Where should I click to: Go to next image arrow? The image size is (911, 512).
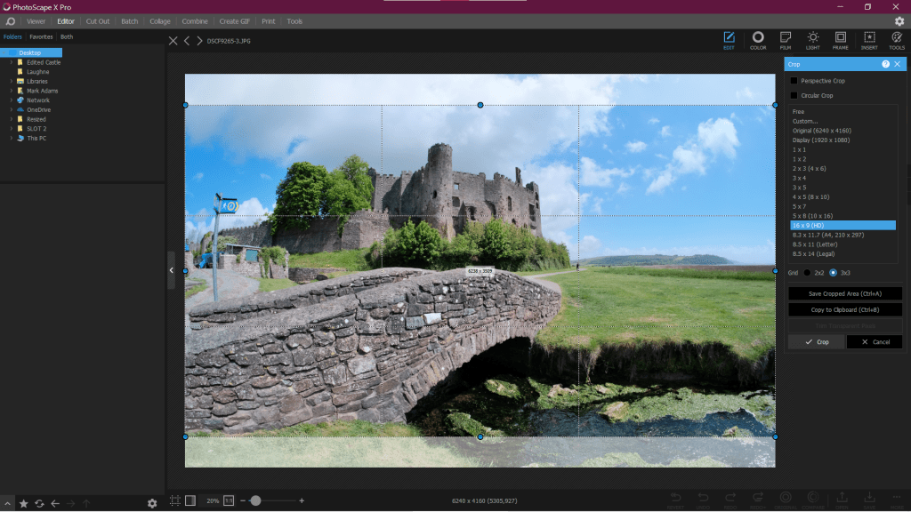[198, 41]
